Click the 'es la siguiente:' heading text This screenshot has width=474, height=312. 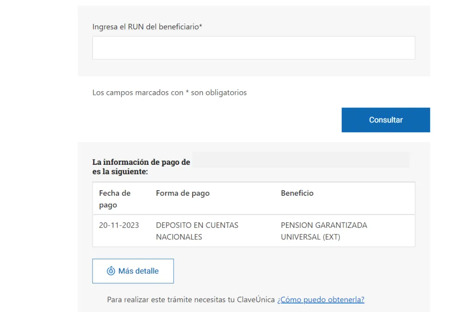coord(120,172)
